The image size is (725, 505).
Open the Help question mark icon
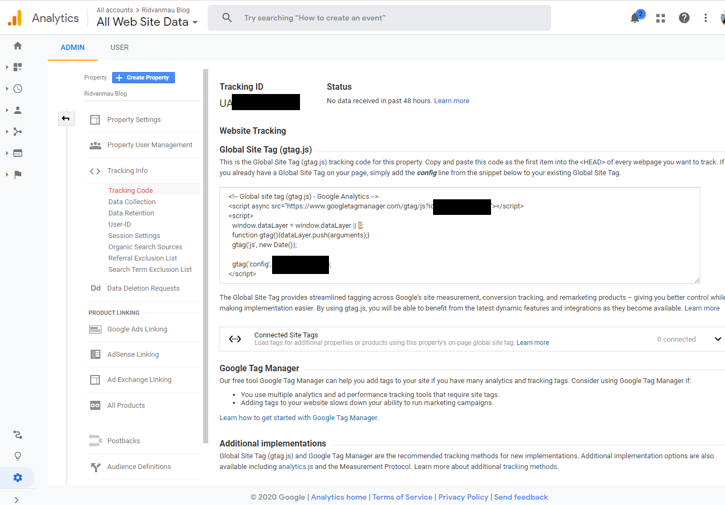(x=684, y=18)
